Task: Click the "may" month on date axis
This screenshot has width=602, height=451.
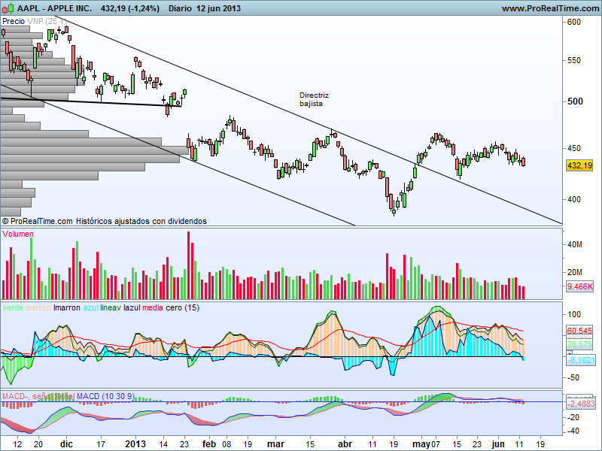Action: coord(421,443)
